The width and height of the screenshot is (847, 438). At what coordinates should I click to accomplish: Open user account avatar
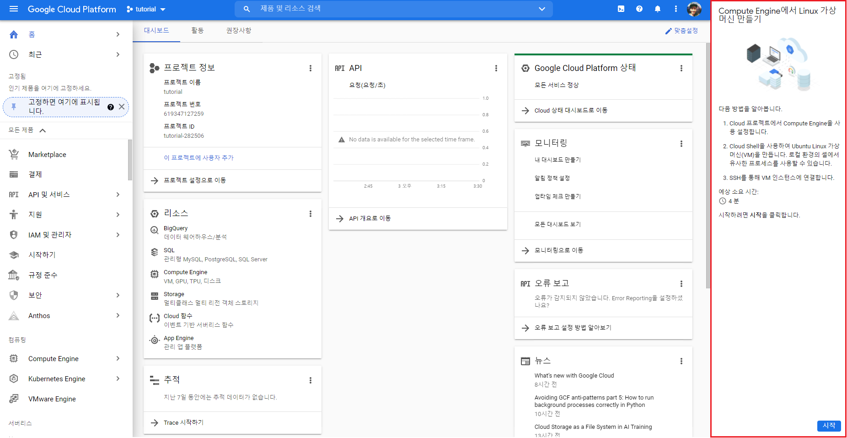click(x=694, y=9)
